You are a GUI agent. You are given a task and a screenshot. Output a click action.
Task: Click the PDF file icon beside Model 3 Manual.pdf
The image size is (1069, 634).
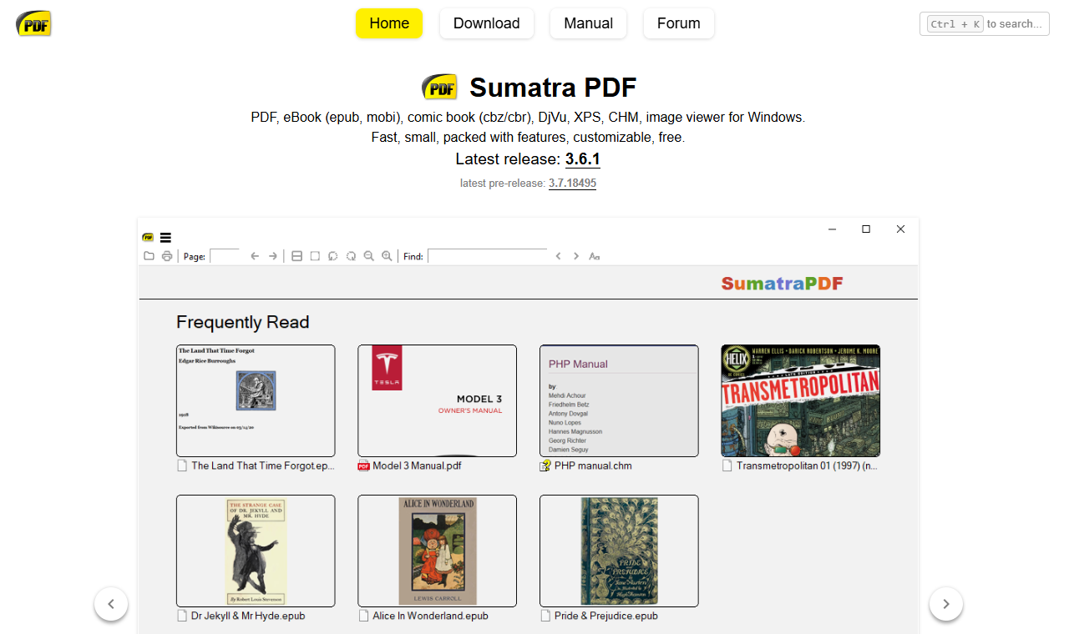(x=363, y=465)
